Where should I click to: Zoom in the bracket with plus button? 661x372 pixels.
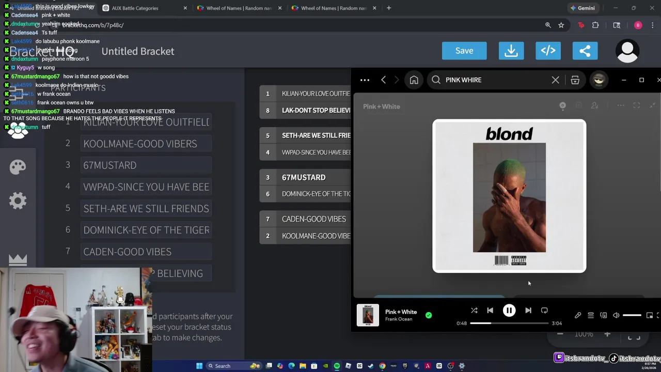click(x=607, y=334)
